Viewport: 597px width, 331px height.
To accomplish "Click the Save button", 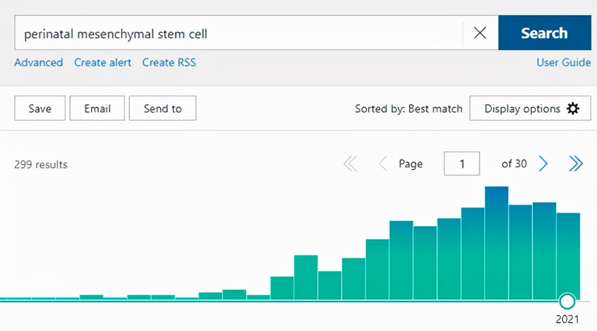I will pyautogui.click(x=40, y=109).
